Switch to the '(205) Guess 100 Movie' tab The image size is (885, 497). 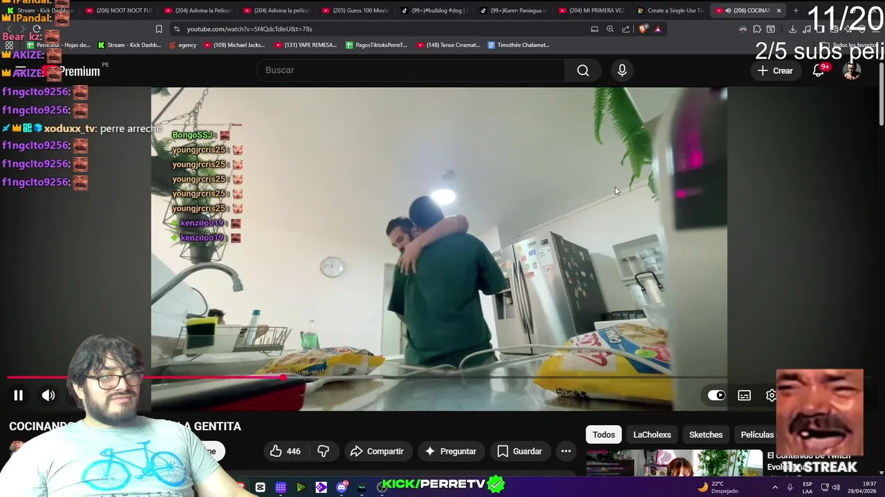355,10
